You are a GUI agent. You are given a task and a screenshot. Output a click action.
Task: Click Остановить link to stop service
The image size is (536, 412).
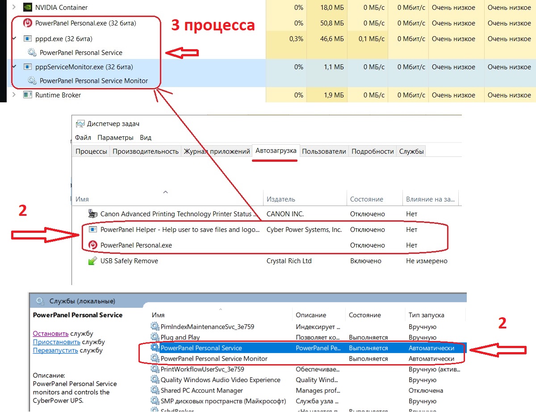(x=50, y=333)
